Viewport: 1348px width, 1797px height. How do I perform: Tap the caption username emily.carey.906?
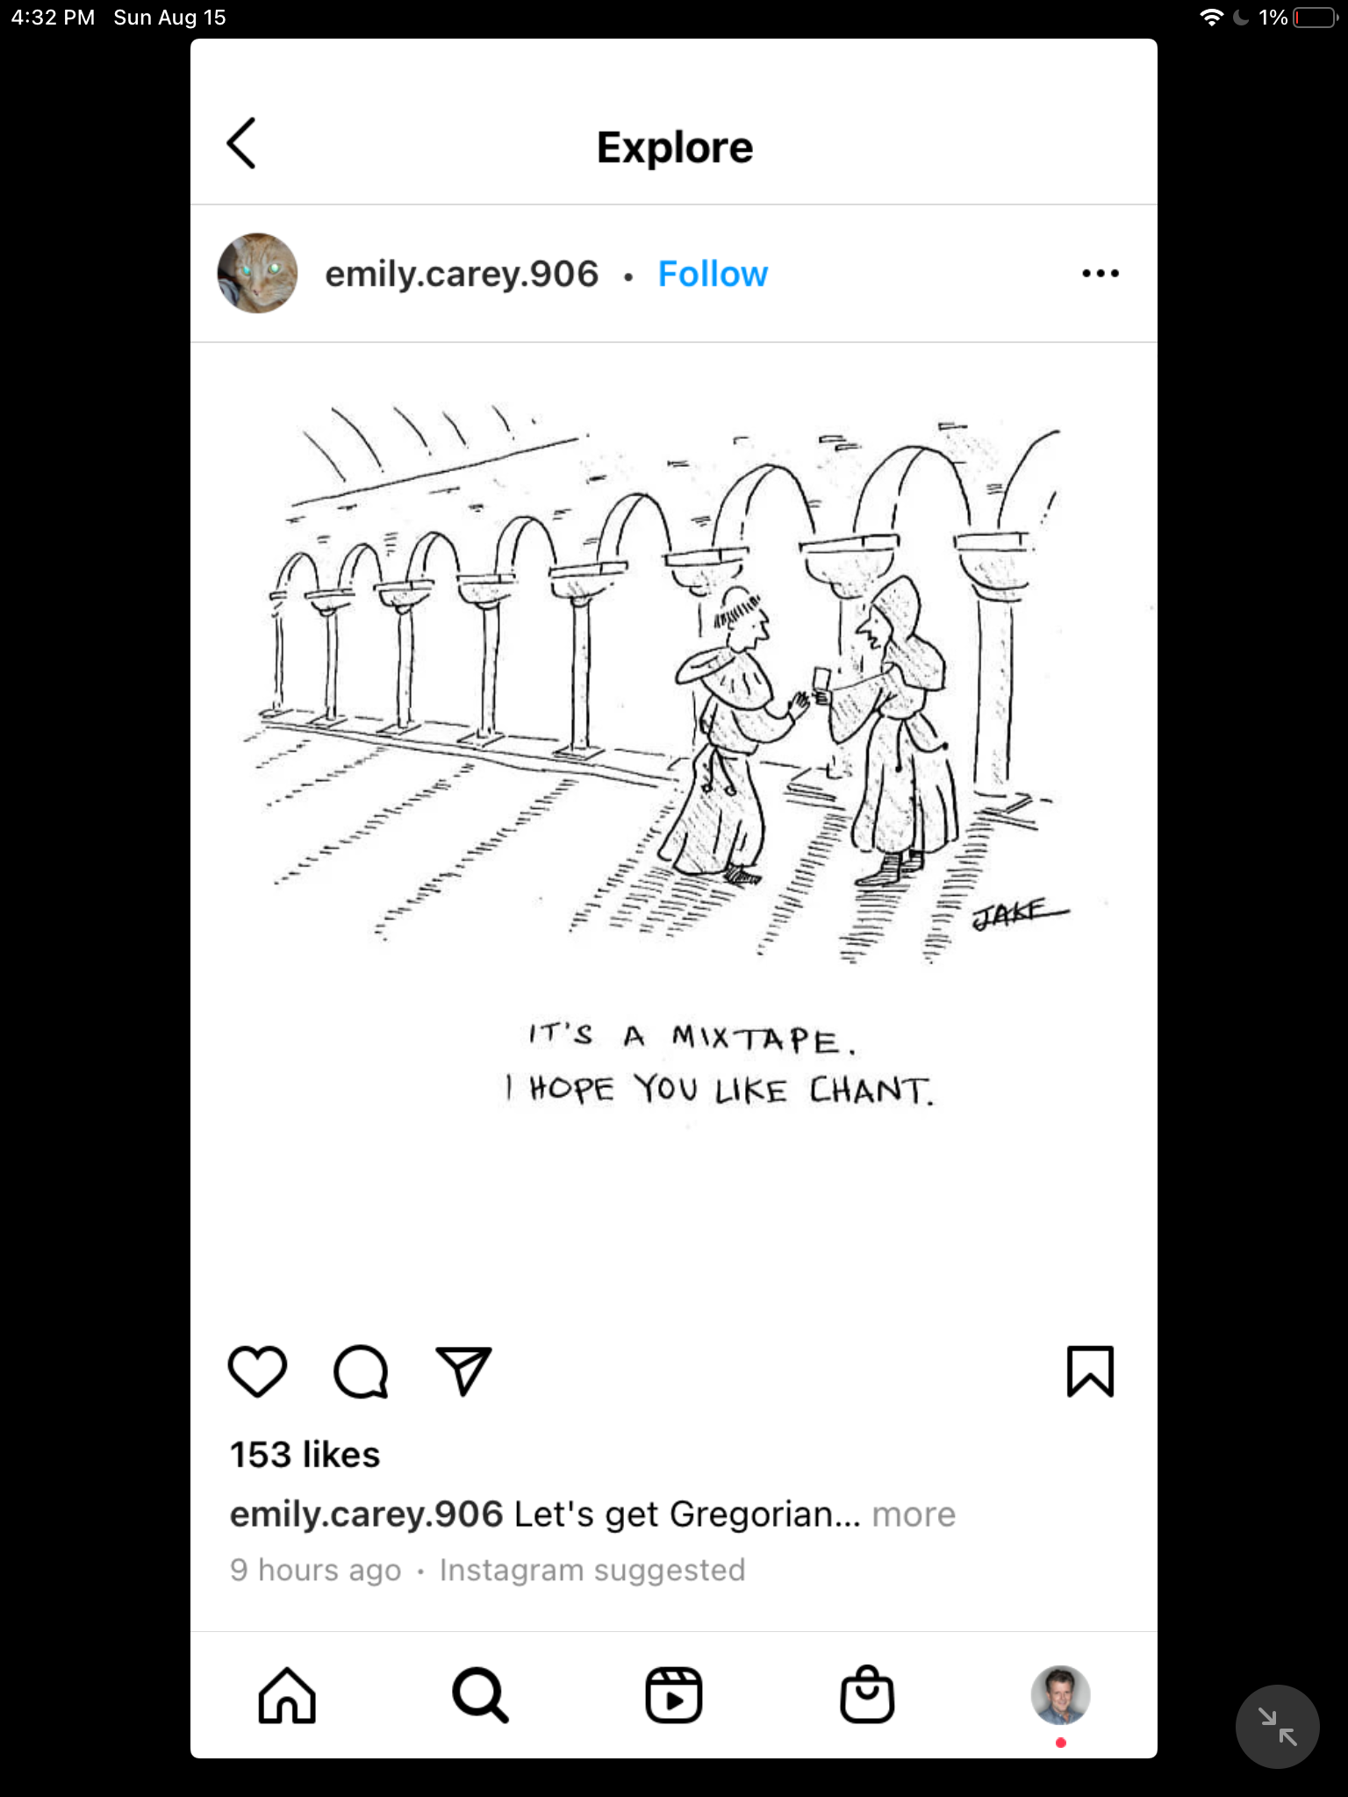click(367, 1514)
